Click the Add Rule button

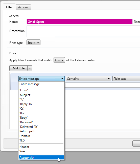(x=18, y=68)
